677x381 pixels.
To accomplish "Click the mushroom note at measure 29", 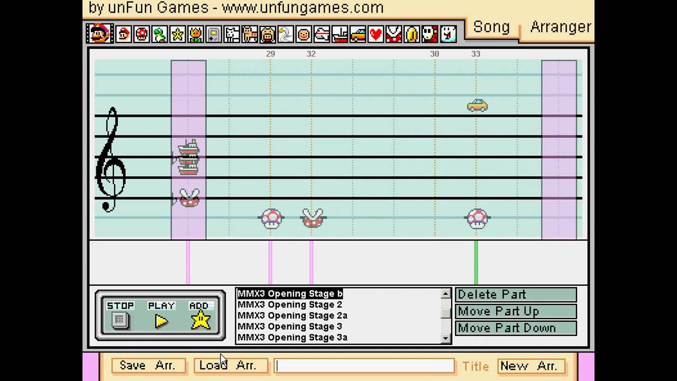I will click(x=272, y=218).
